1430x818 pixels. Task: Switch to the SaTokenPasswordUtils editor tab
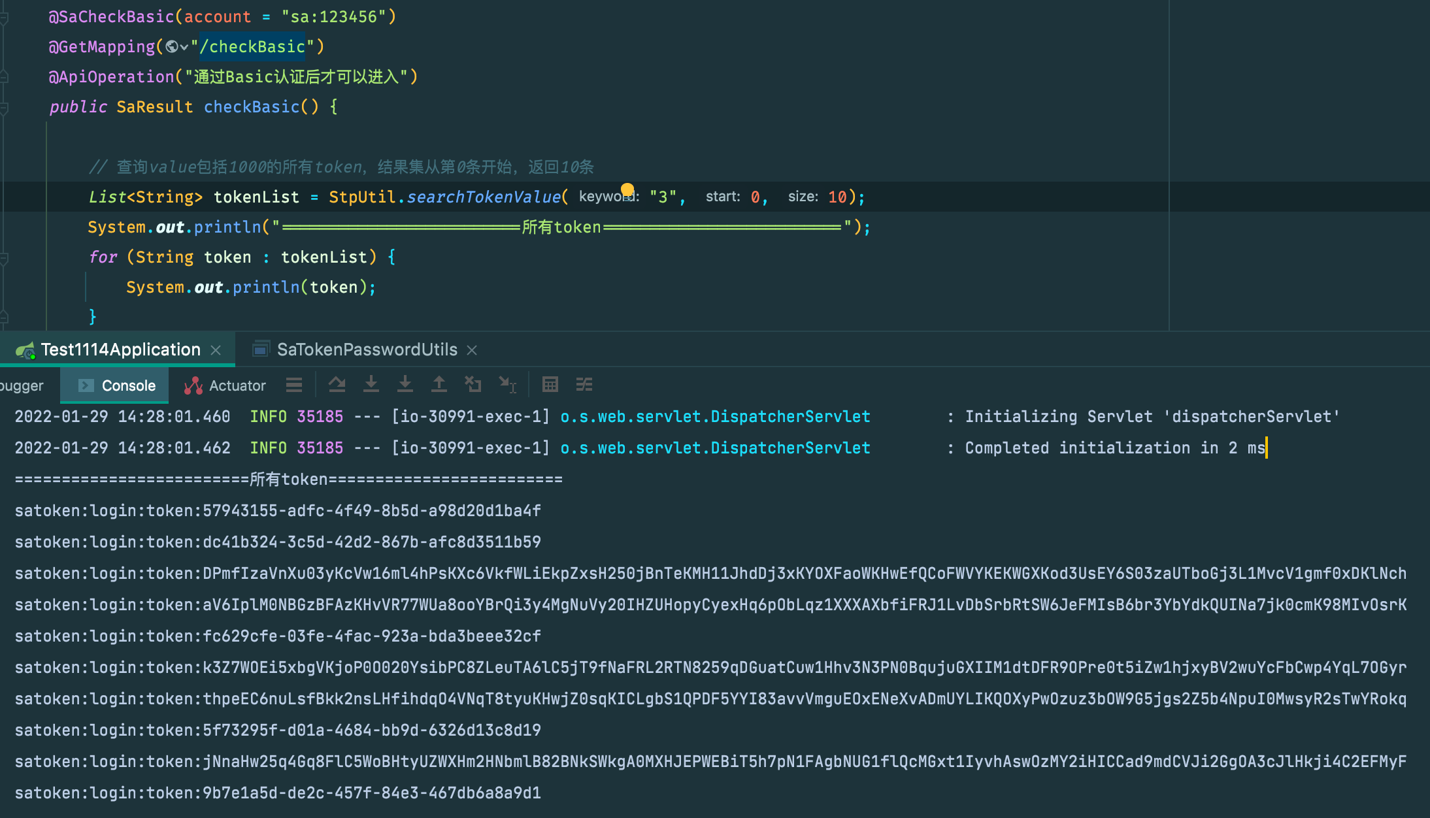coord(367,349)
